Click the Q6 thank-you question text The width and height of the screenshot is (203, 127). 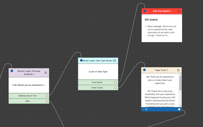coord(160,80)
